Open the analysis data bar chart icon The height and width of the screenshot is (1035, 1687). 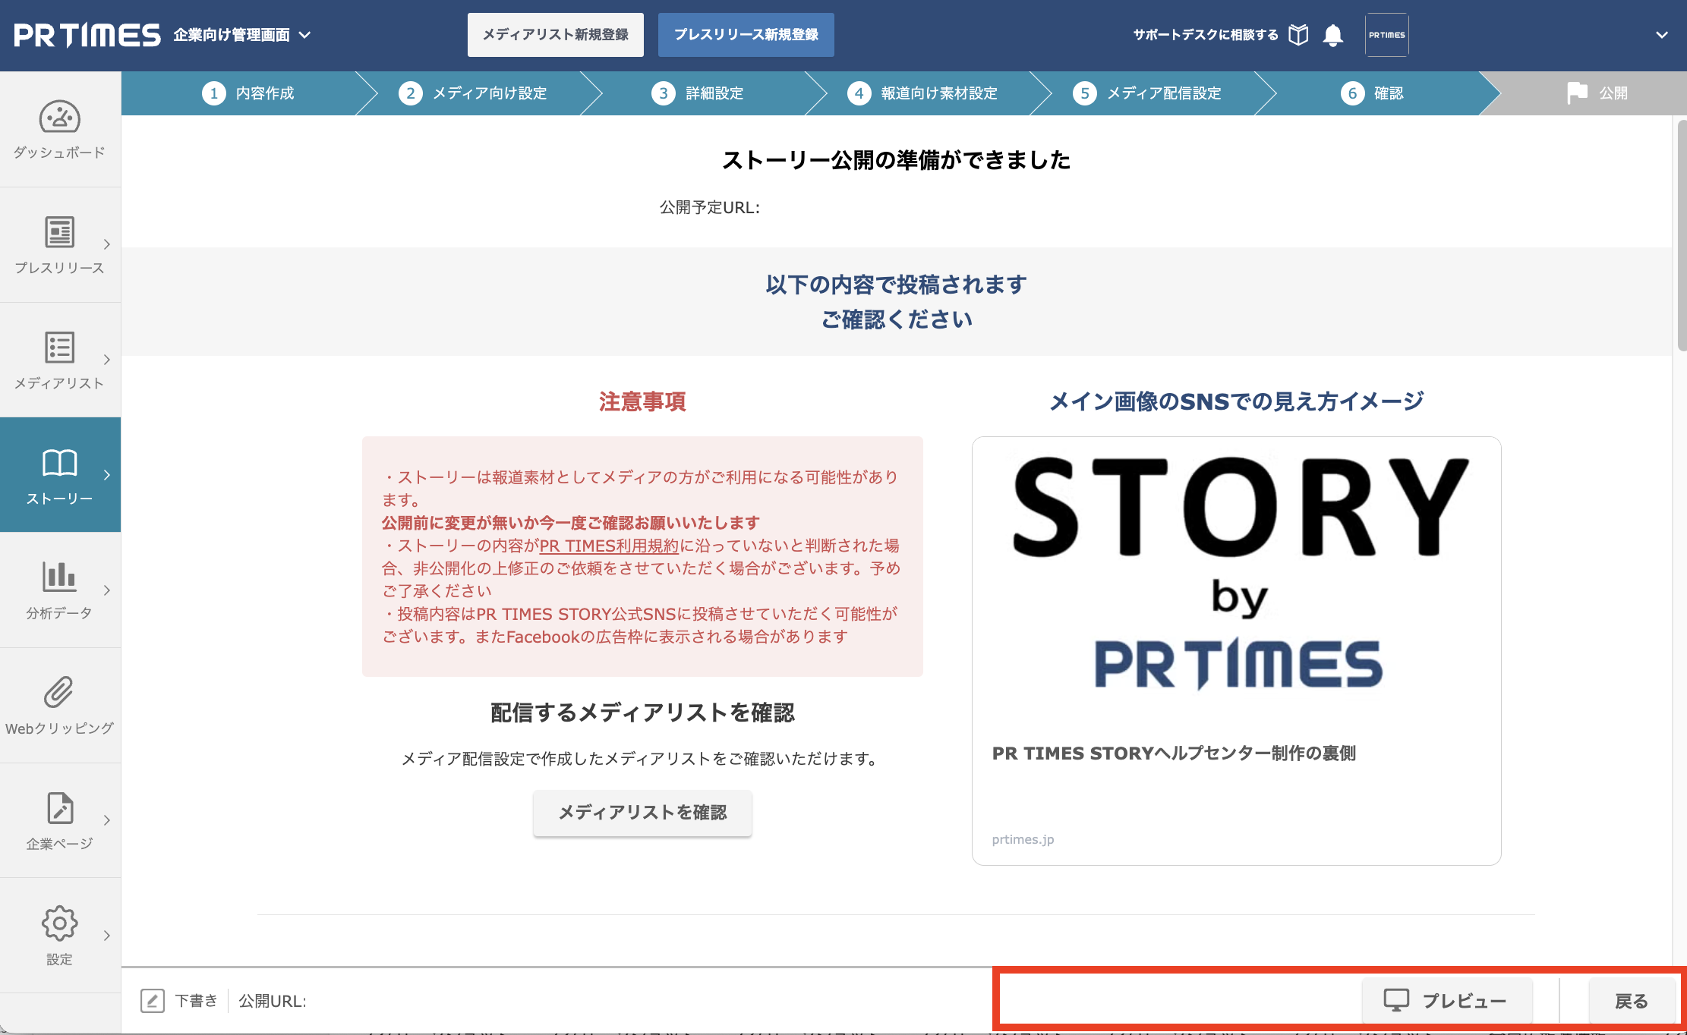(x=59, y=577)
